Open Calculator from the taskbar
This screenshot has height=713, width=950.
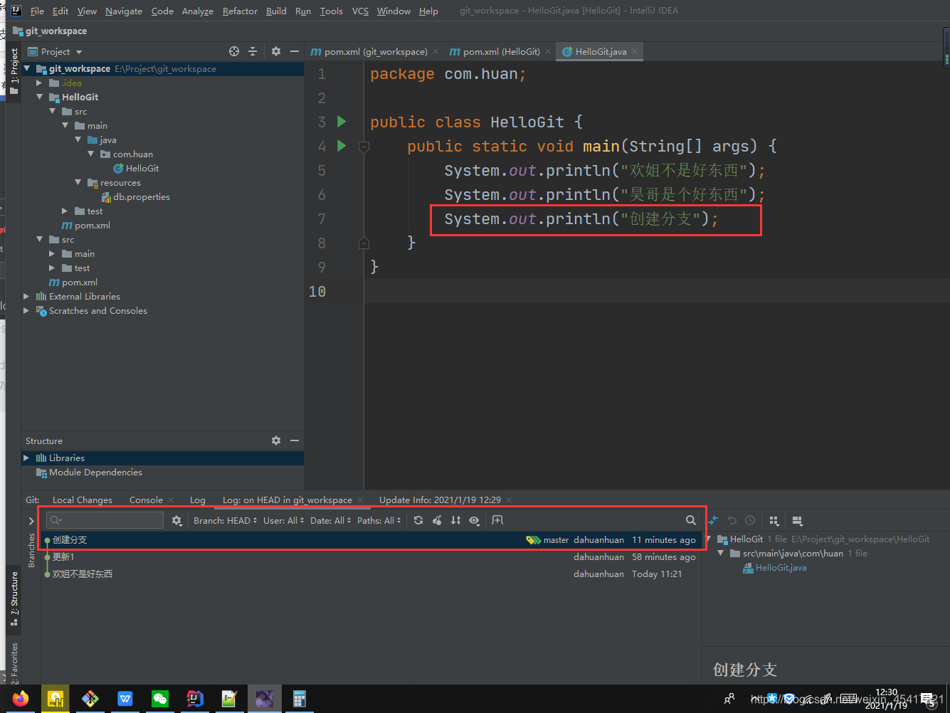coord(300,699)
